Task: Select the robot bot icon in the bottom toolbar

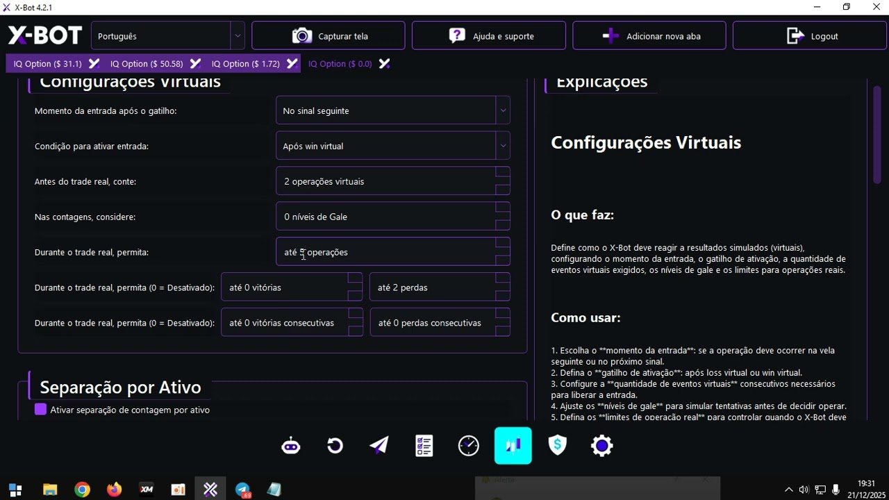Action: coord(290,445)
